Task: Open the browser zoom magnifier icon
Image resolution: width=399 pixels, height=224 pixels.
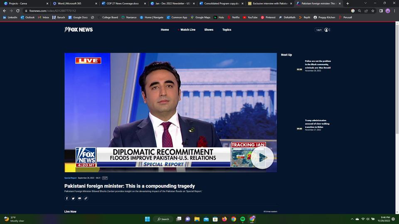Action: [x=359, y=11]
